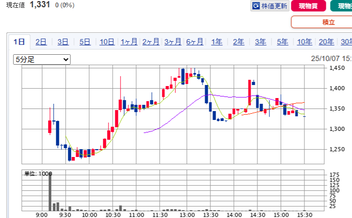
Task: Click the 株価更新 refresh icon
Action: coord(256,6)
